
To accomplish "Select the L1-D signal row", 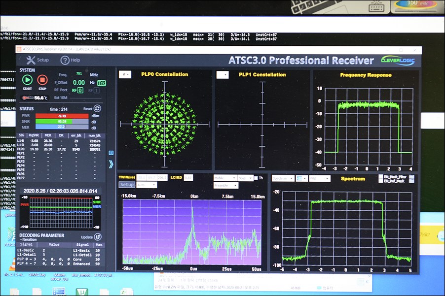I will coord(59,145).
